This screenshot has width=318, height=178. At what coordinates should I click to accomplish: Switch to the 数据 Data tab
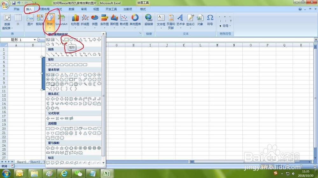(71, 9)
